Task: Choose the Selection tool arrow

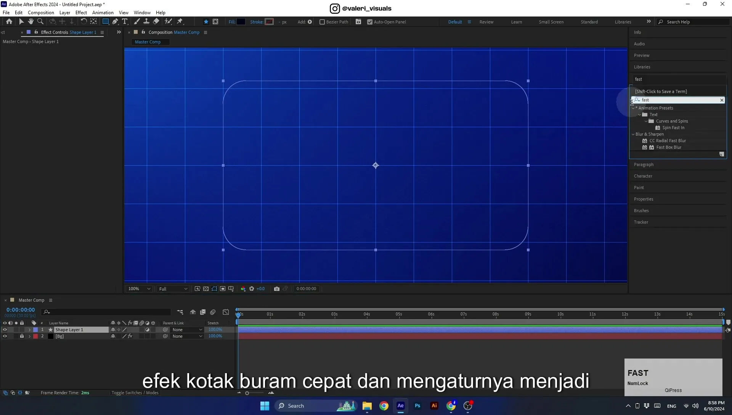Action: pyautogui.click(x=21, y=22)
